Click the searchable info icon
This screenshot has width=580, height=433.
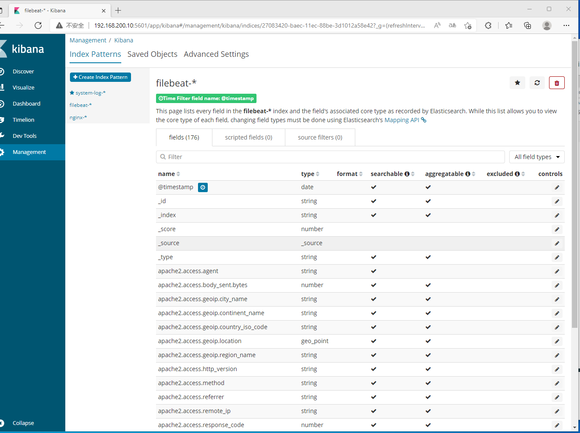tap(407, 174)
